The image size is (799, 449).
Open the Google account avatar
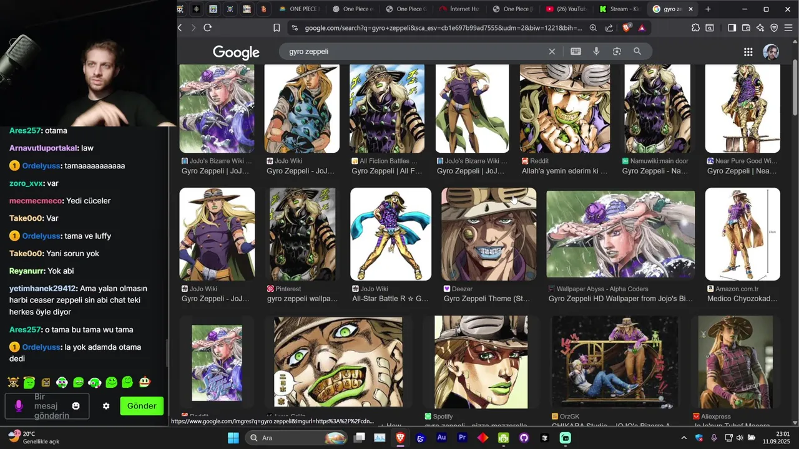[771, 52]
